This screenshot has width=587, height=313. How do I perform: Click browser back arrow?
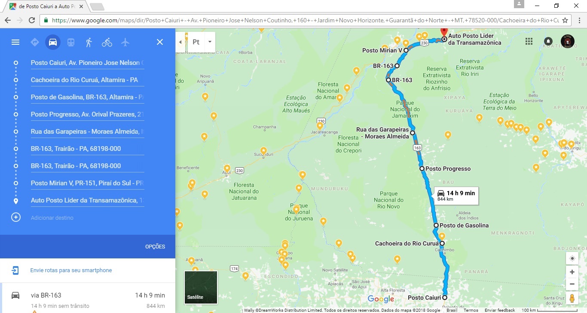(7, 20)
